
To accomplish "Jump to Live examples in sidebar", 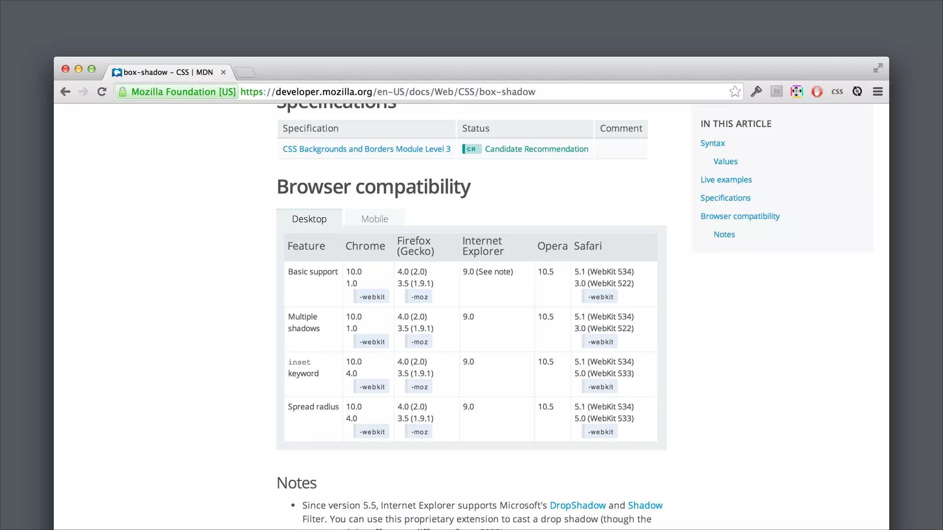I will (726, 180).
